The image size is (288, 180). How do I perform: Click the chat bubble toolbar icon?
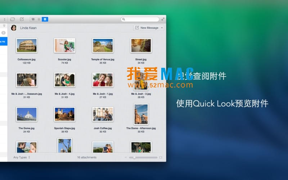pos(13,19)
